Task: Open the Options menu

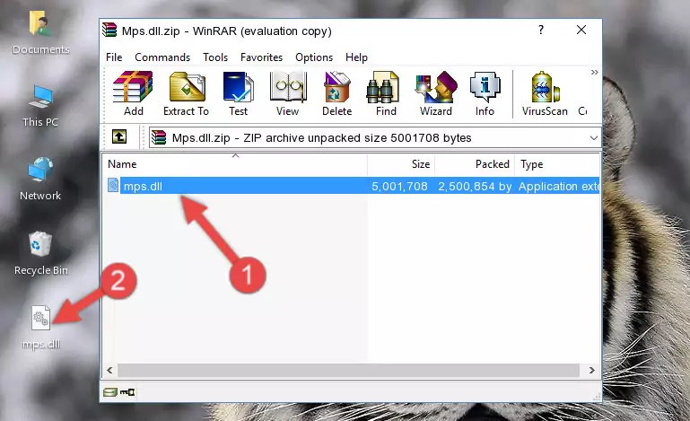Action: click(x=314, y=57)
